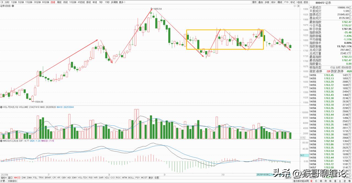Image resolution: width=352 pixels, height=183 pixels.
Task: Select the 15秒 period
Action: (x=107, y=2)
